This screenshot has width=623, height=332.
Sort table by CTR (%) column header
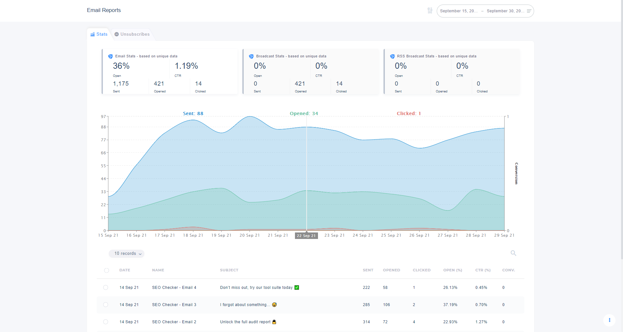(483, 270)
